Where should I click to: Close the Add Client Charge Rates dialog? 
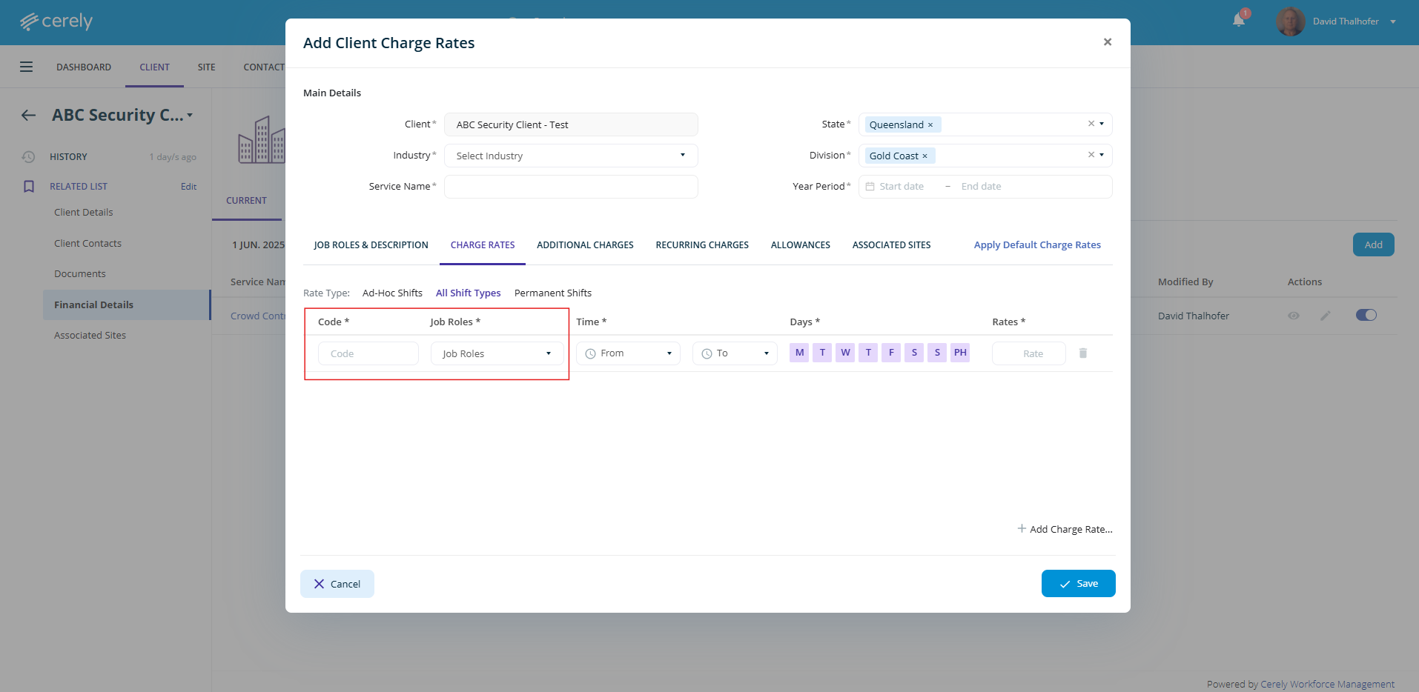point(1107,42)
